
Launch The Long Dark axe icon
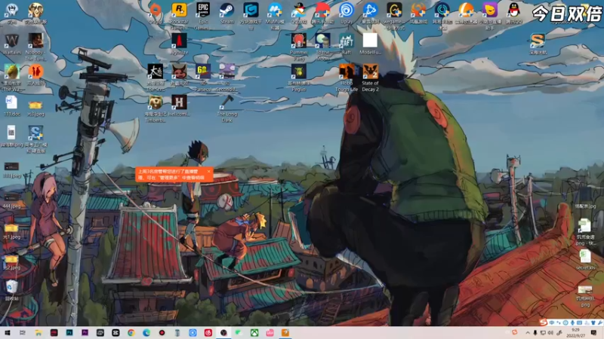(227, 103)
